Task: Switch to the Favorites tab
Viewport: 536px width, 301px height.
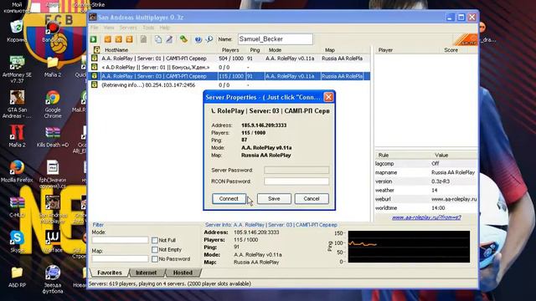Action: tap(110, 273)
